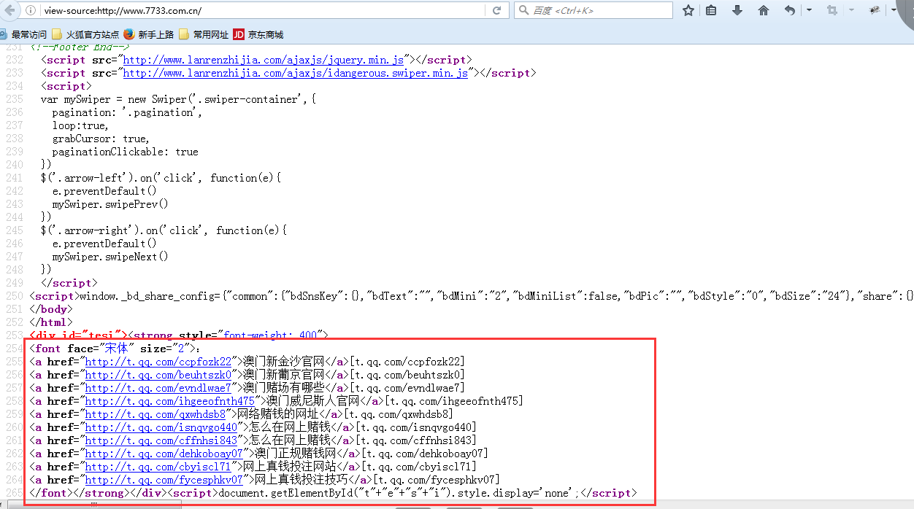Click the JD icon of 京东商城 bookmark
This screenshot has width=914, height=509.
(239, 34)
